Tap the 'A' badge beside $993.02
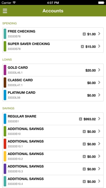 tap(81, 119)
